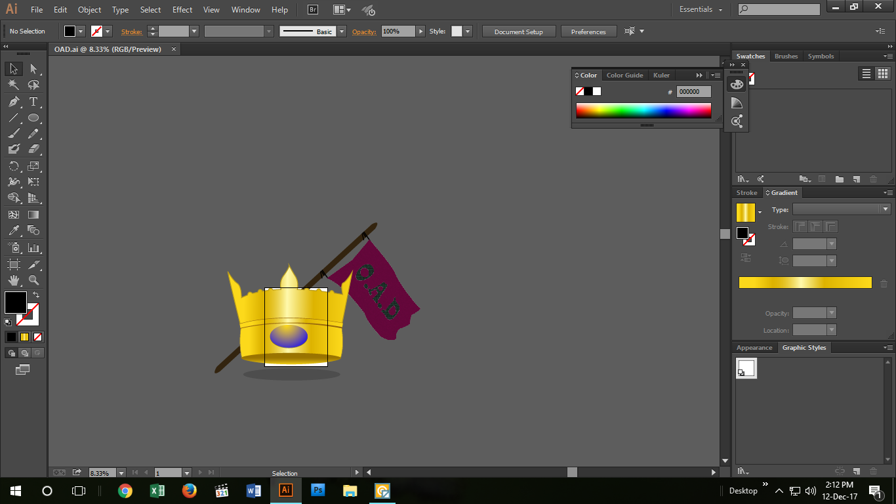Click the horizontal scrollbar
The height and width of the screenshot is (504, 896).
571,472
